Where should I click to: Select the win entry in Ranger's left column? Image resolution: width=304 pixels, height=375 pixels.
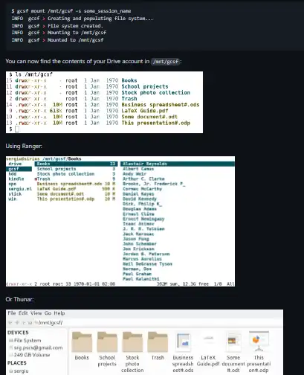(13, 199)
